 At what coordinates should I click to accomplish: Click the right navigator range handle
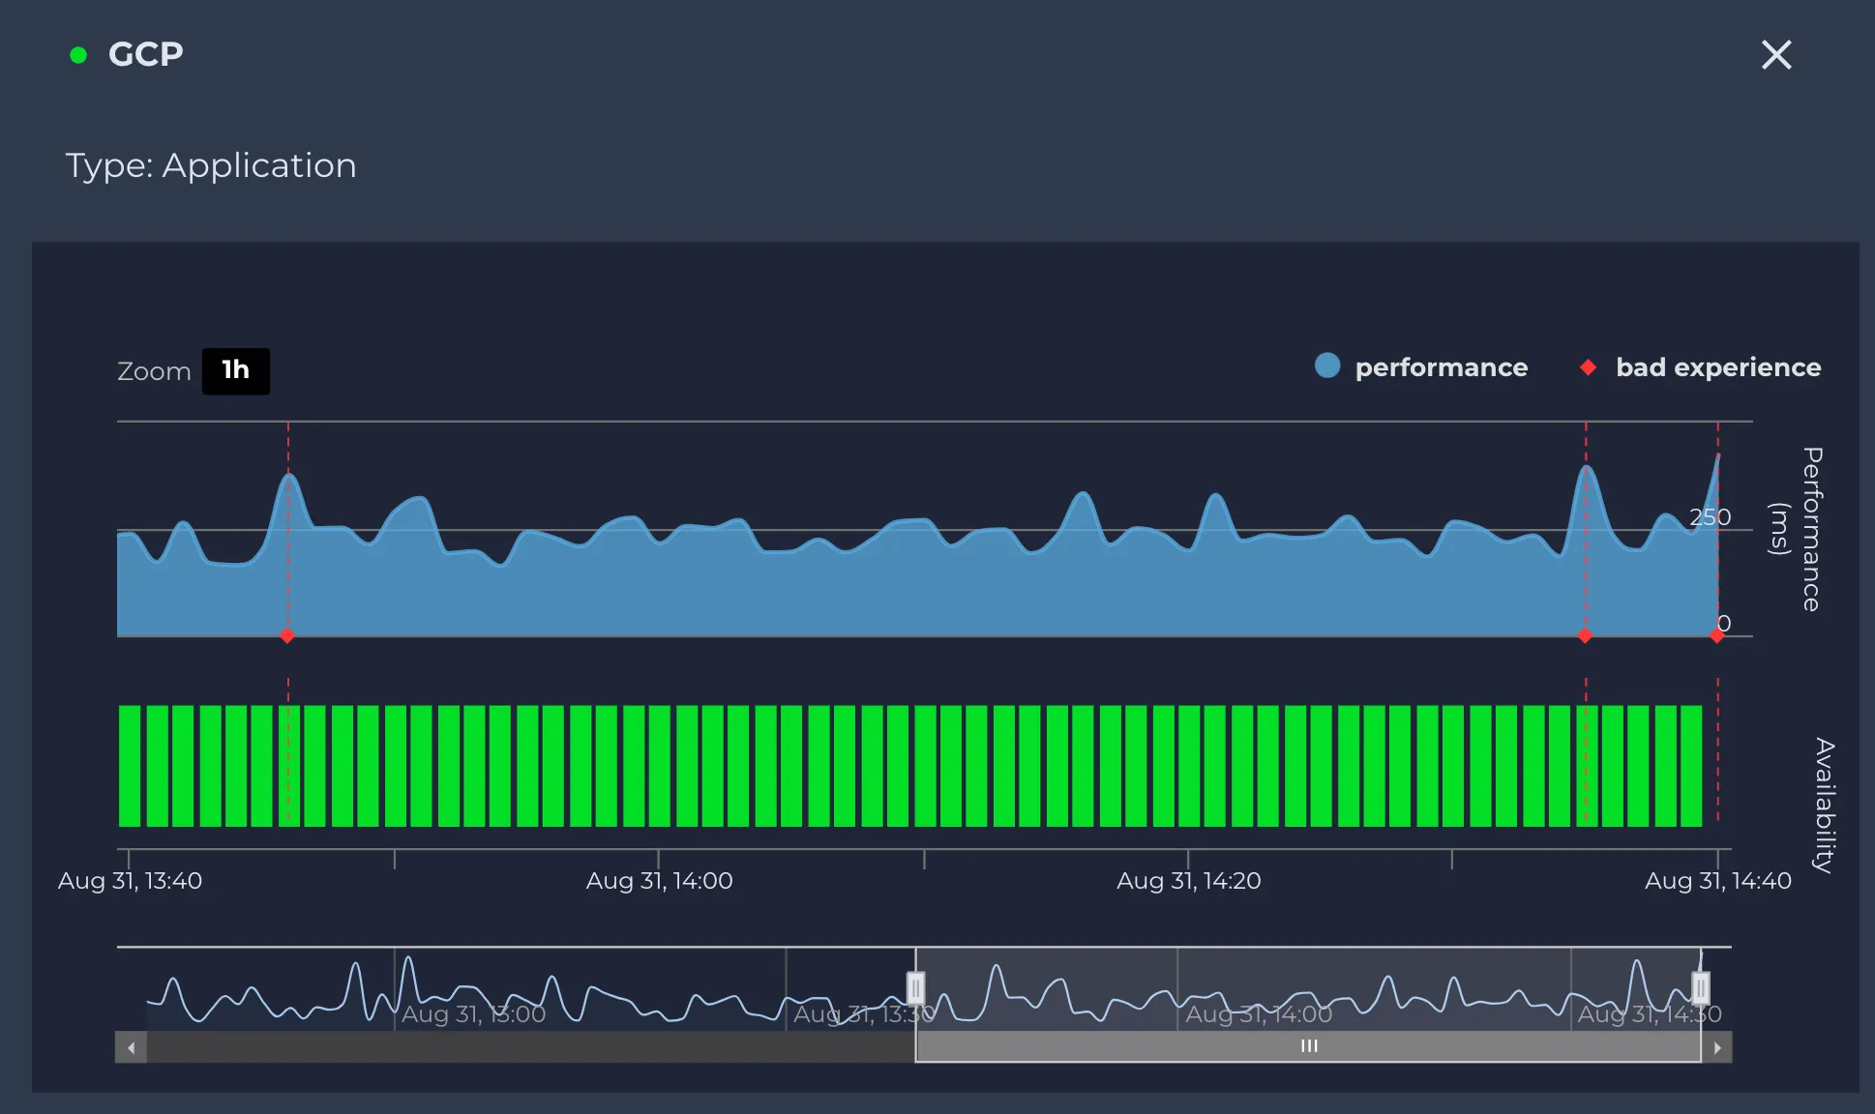click(x=1701, y=988)
